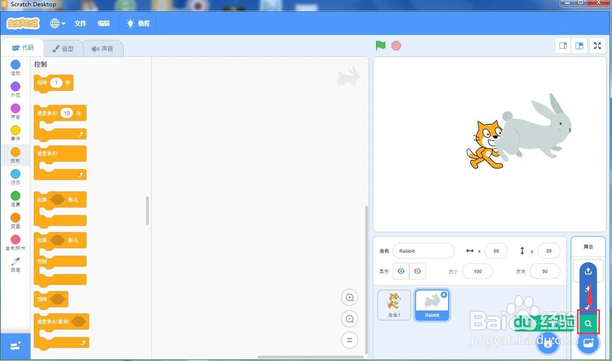Screen dimensions: 612x361
Task: Click the value 1 in wait block
Action: tap(56, 83)
